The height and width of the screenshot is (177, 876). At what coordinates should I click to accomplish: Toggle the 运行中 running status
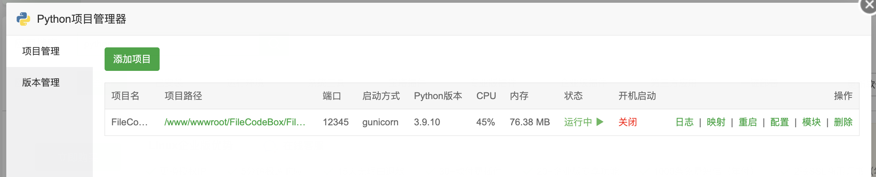(x=583, y=122)
